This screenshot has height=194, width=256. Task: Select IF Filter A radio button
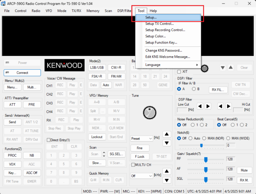(x=179, y=89)
